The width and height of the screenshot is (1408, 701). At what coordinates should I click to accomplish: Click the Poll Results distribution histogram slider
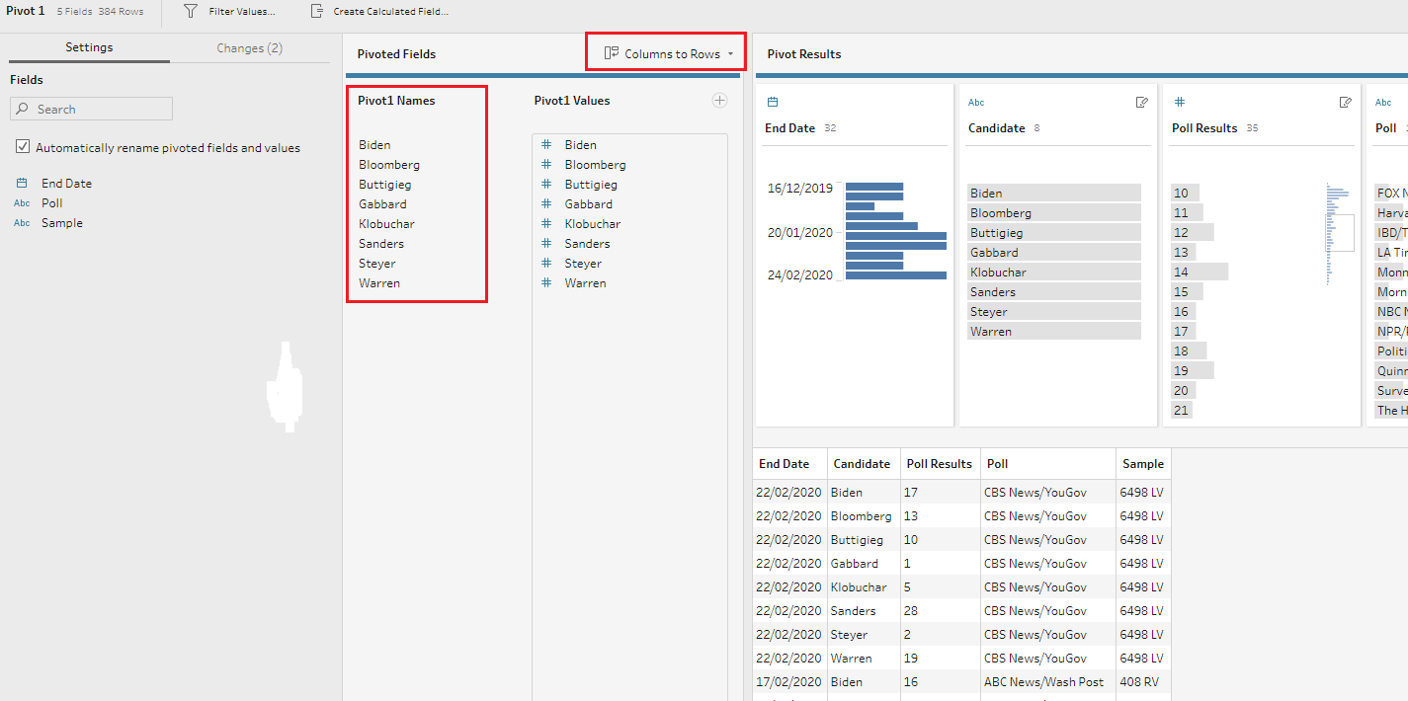[1339, 233]
